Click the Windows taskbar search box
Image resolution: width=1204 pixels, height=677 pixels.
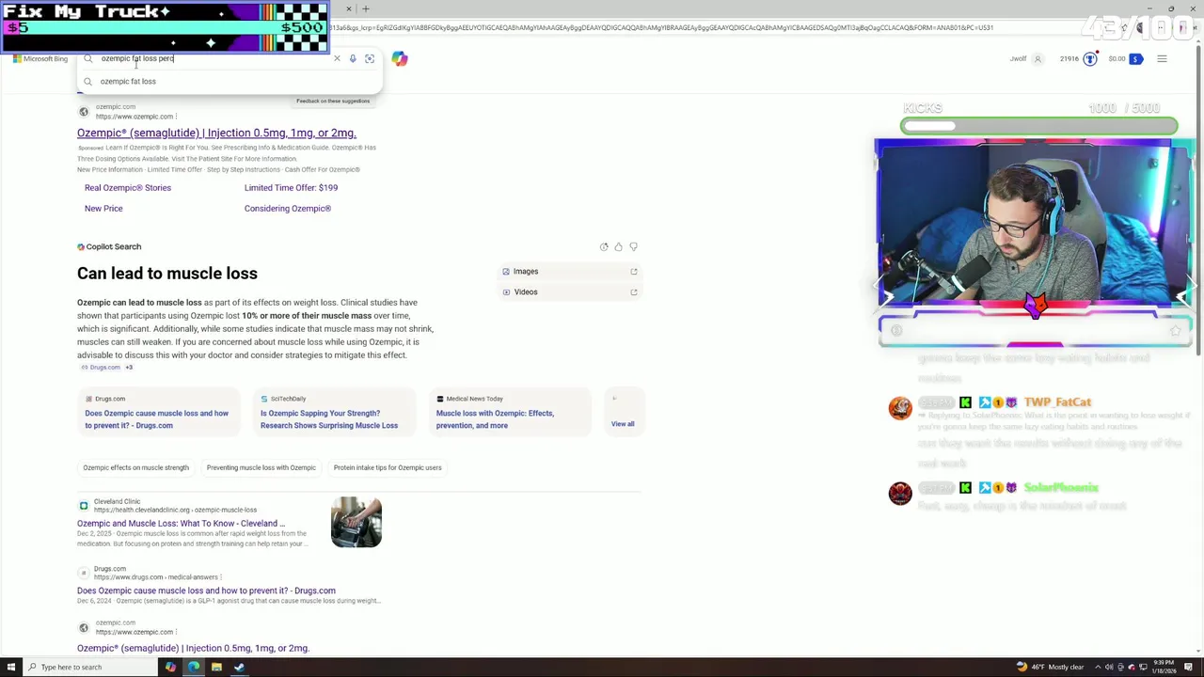pyautogui.click(x=91, y=668)
